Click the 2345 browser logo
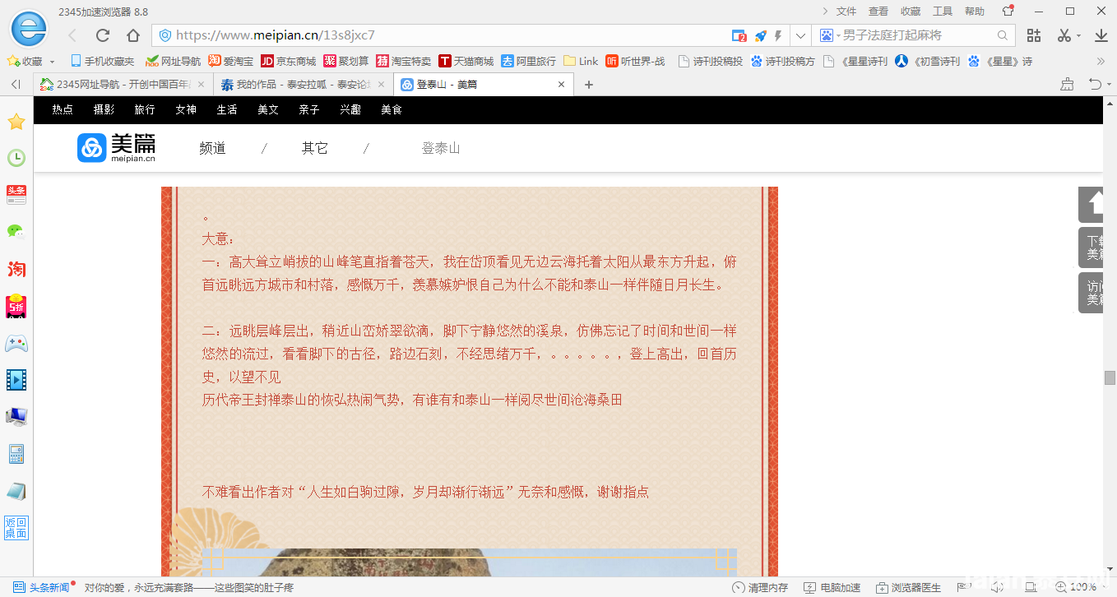 click(x=29, y=30)
